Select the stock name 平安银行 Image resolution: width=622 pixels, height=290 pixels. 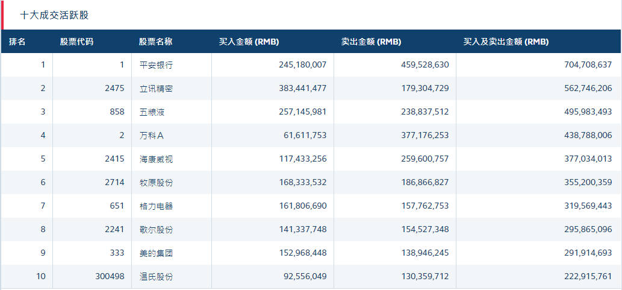156,65
